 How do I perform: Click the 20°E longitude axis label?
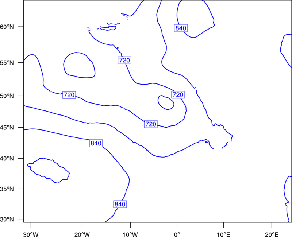pos(272,234)
